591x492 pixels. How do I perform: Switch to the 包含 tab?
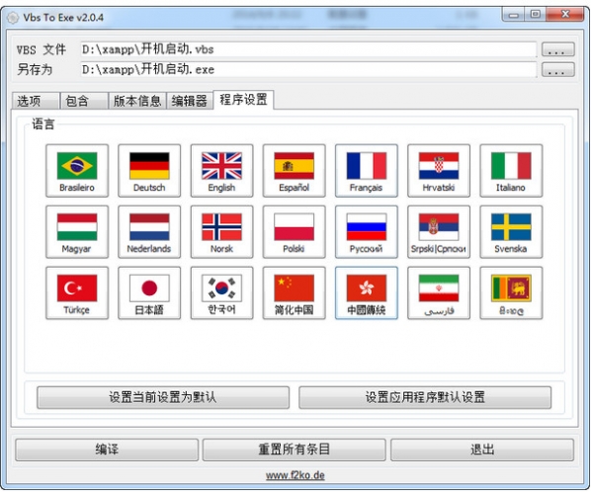coord(84,101)
